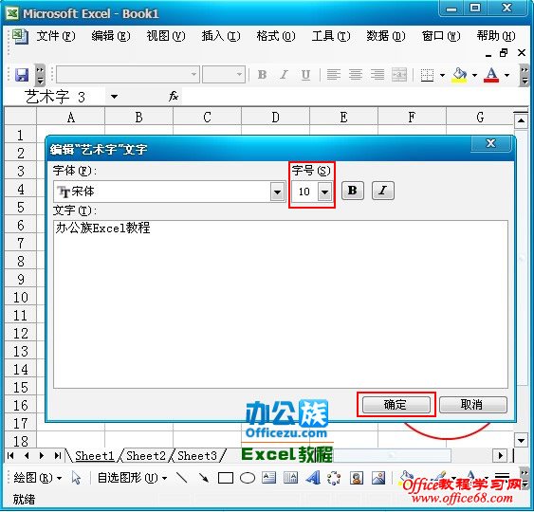Click the Insert Picture icon

(x=378, y=478)
